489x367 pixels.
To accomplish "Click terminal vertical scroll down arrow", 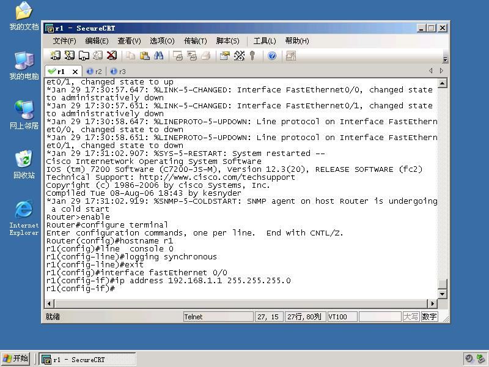I will pos(442,294).
